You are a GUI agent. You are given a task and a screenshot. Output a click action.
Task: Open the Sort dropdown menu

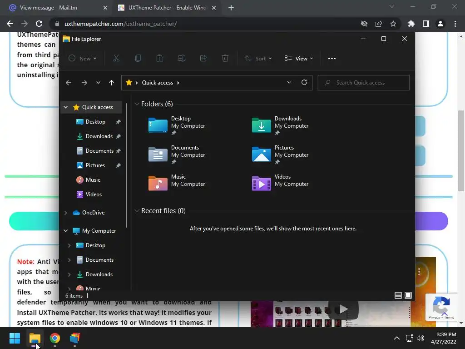(x=258, y=59)
